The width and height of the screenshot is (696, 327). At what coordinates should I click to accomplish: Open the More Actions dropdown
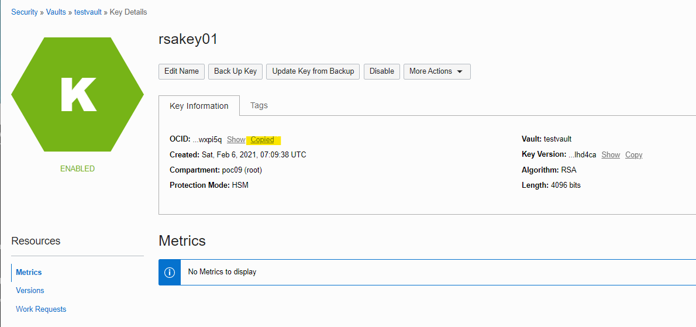click(436, 71)
